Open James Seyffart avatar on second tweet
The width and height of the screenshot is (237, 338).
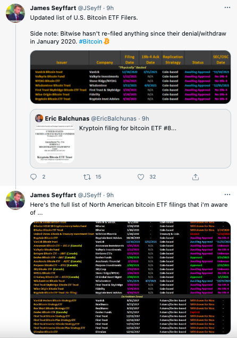tap(15, 200)
